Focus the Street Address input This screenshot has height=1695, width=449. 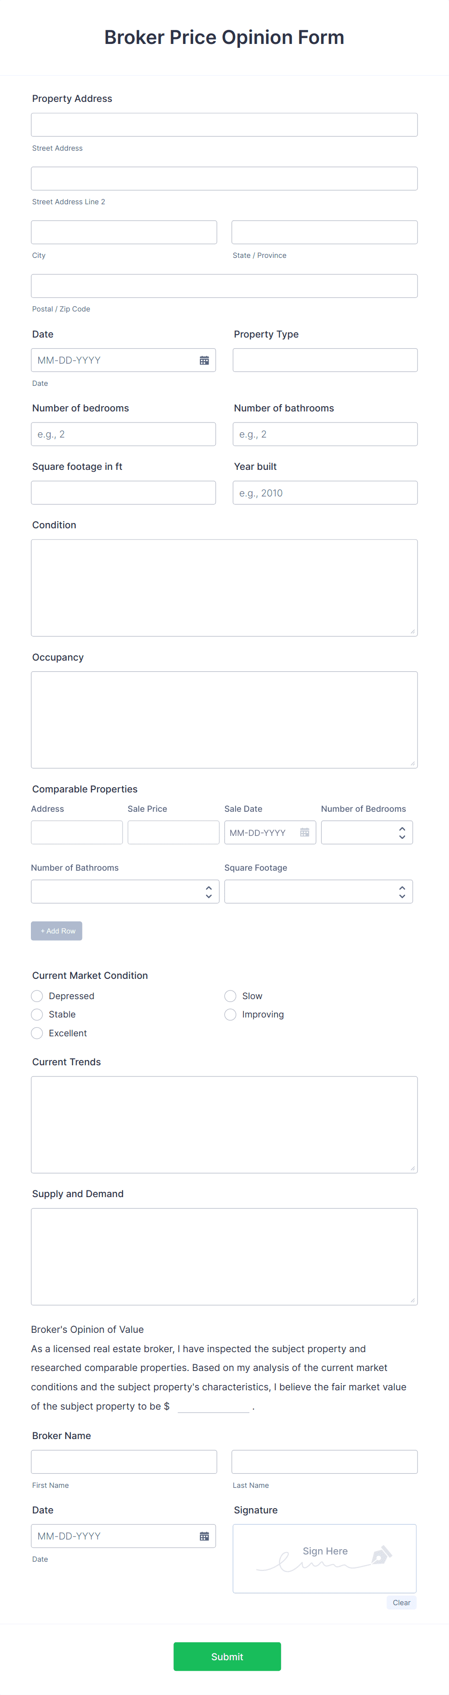pyautogui.click(x=224, y=125)
